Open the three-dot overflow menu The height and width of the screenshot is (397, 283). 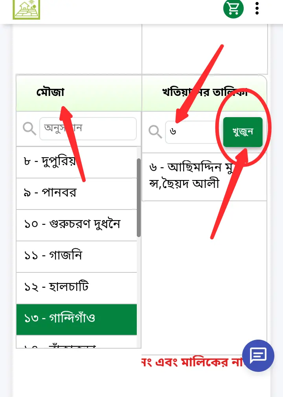(x=257, y=8)
